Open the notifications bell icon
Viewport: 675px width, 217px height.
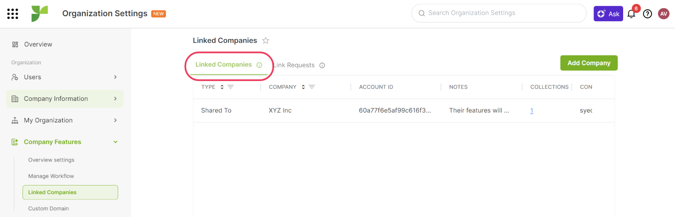[x=631, y=14]
